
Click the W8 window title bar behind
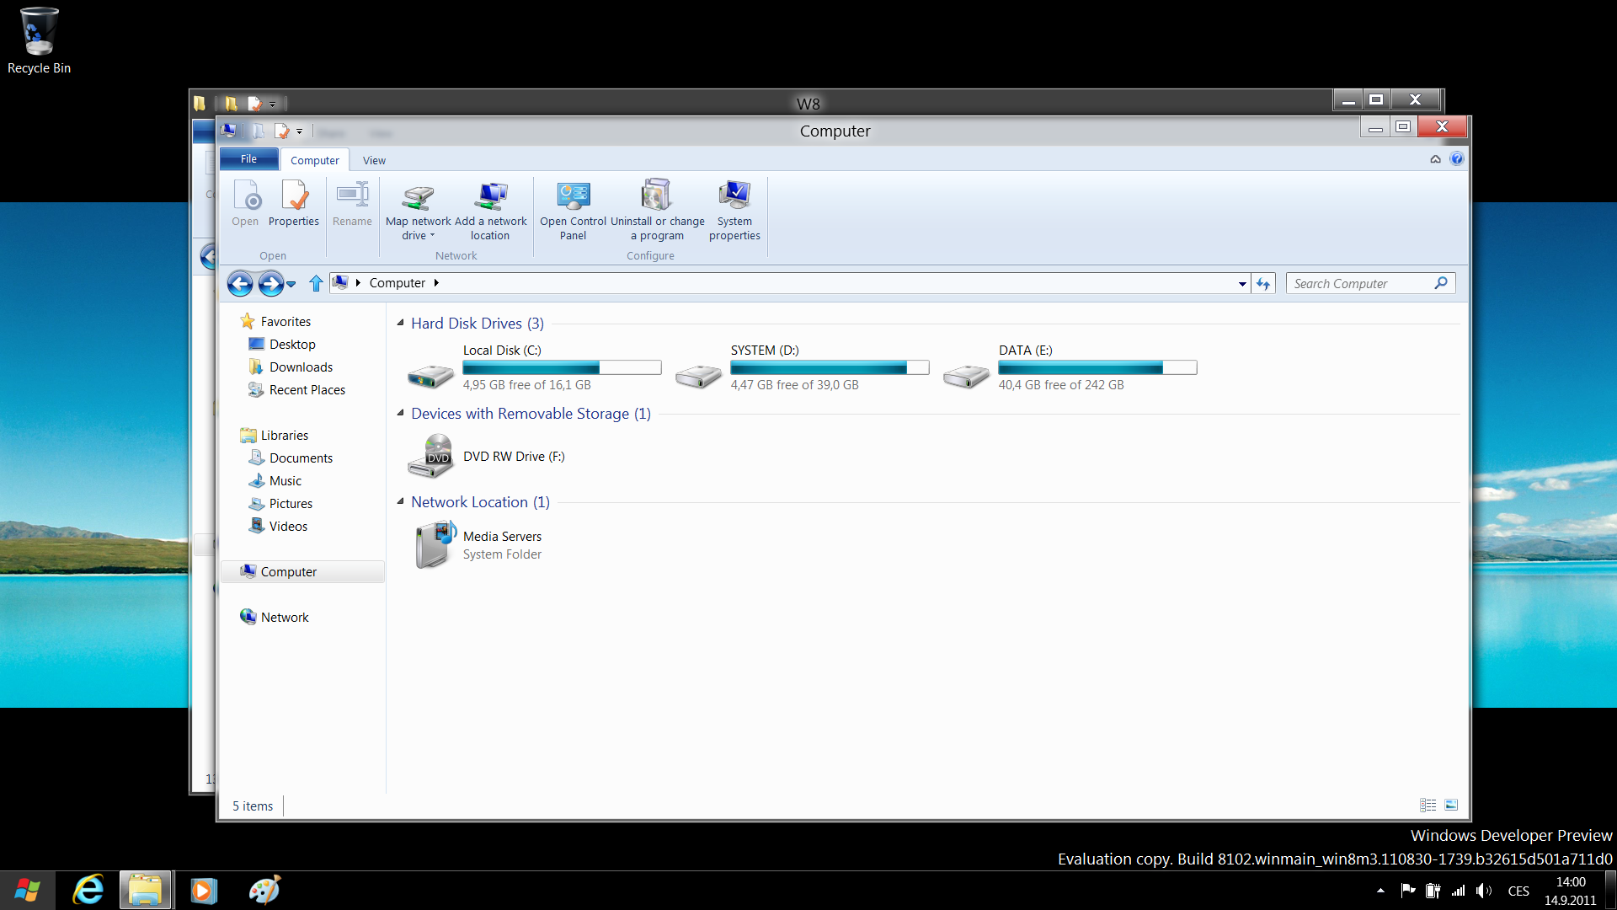(808, 103)
